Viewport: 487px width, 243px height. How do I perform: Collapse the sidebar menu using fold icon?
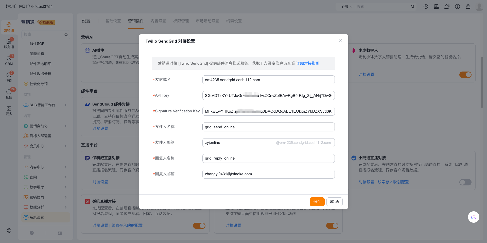[60, 233]
